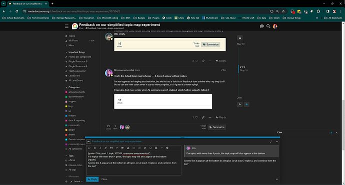Viewport: 345px width, 185px height.
Task: Collapse the Important things sidebar section
Action: [75, 52]
